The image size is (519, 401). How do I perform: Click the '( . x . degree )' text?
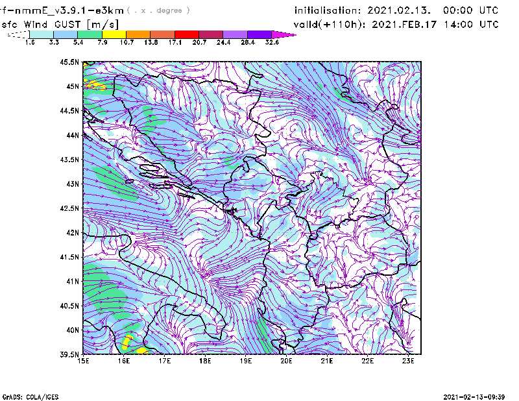coord(158,10)
